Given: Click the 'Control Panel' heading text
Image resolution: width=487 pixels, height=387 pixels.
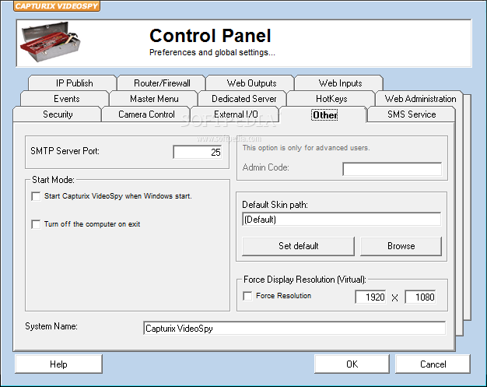Looking at the screenshot, I should 210,36.
